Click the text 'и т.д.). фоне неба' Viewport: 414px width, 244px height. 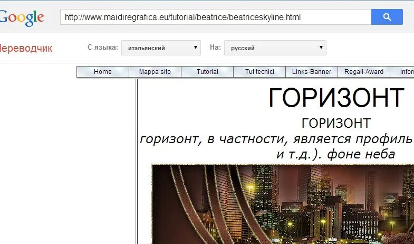point(336,154)
